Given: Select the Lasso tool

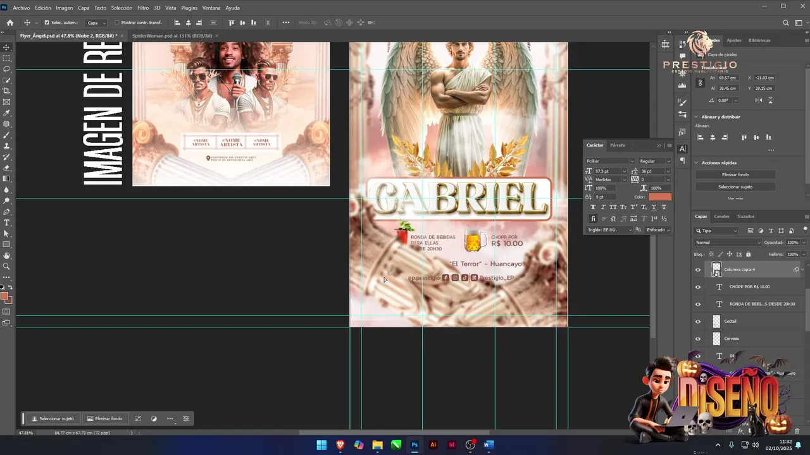Looking at the screenshot, I should pyautogui.click(x=7, y=69).
